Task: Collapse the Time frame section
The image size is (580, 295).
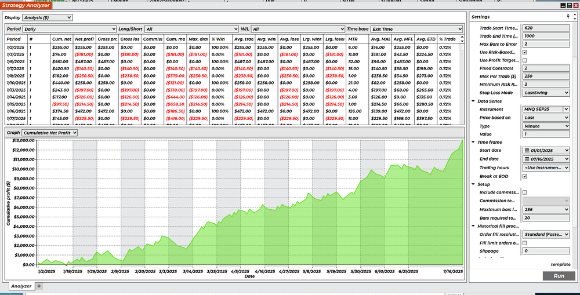Action: click(x=473, y=143)
